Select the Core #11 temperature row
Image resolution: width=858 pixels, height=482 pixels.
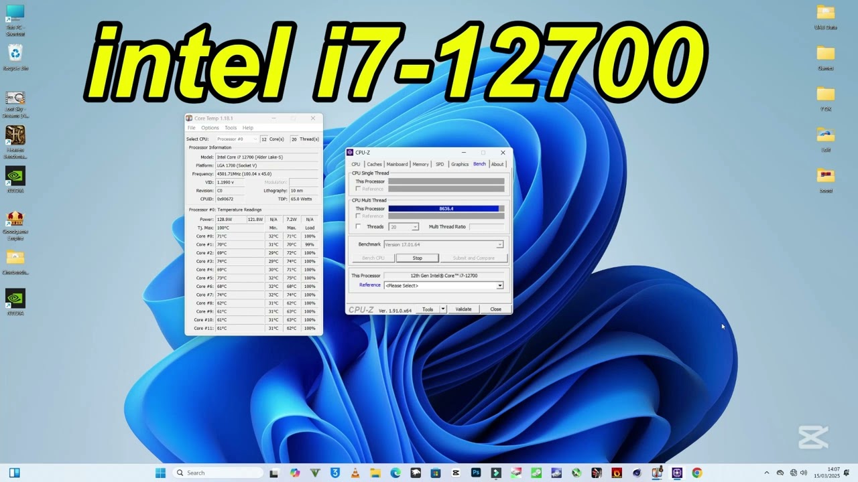pyautogui.click(x=253, y=328)
